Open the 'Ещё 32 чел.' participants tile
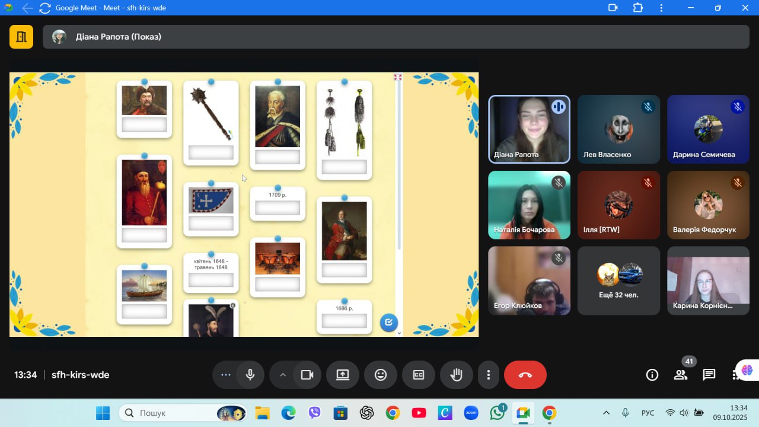This screenshot has width=759, height=427. pyautogui.click(x=618, y=281)
